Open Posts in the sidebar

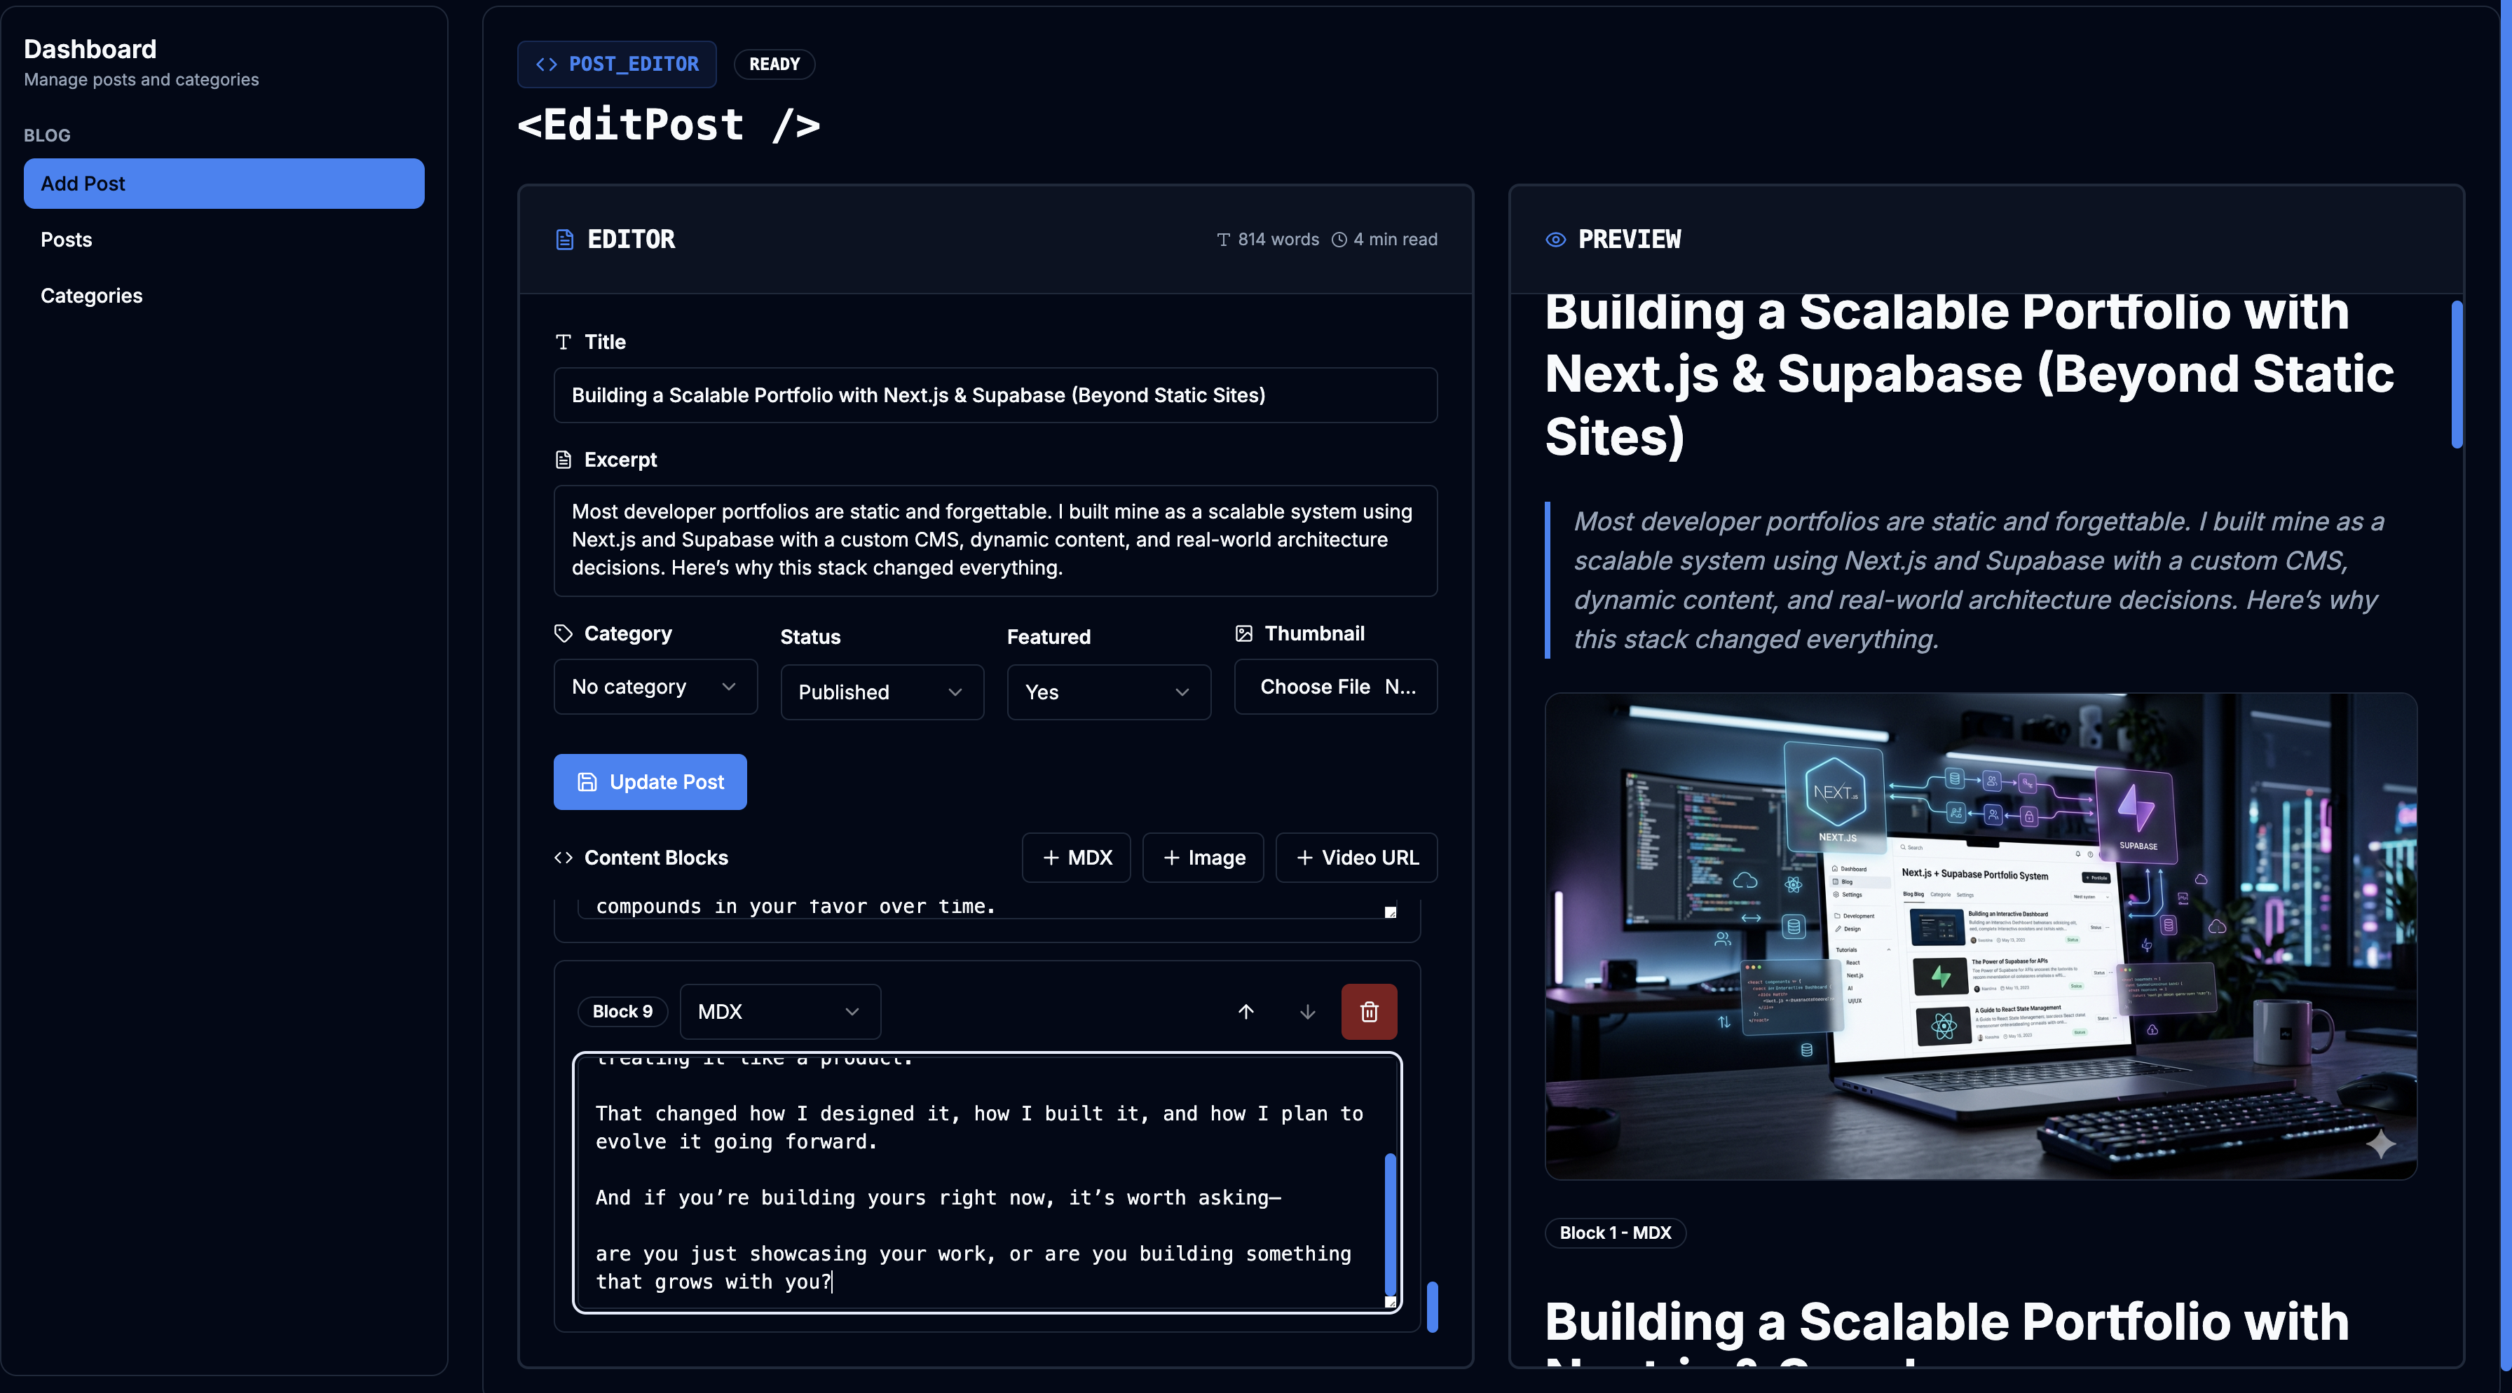(224, 240)
